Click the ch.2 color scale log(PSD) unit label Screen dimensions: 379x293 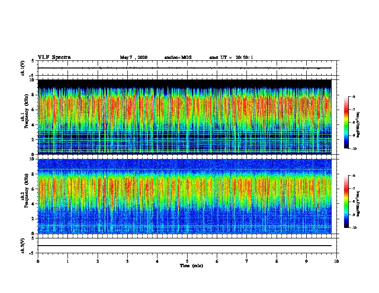click(x=358, y=203)
